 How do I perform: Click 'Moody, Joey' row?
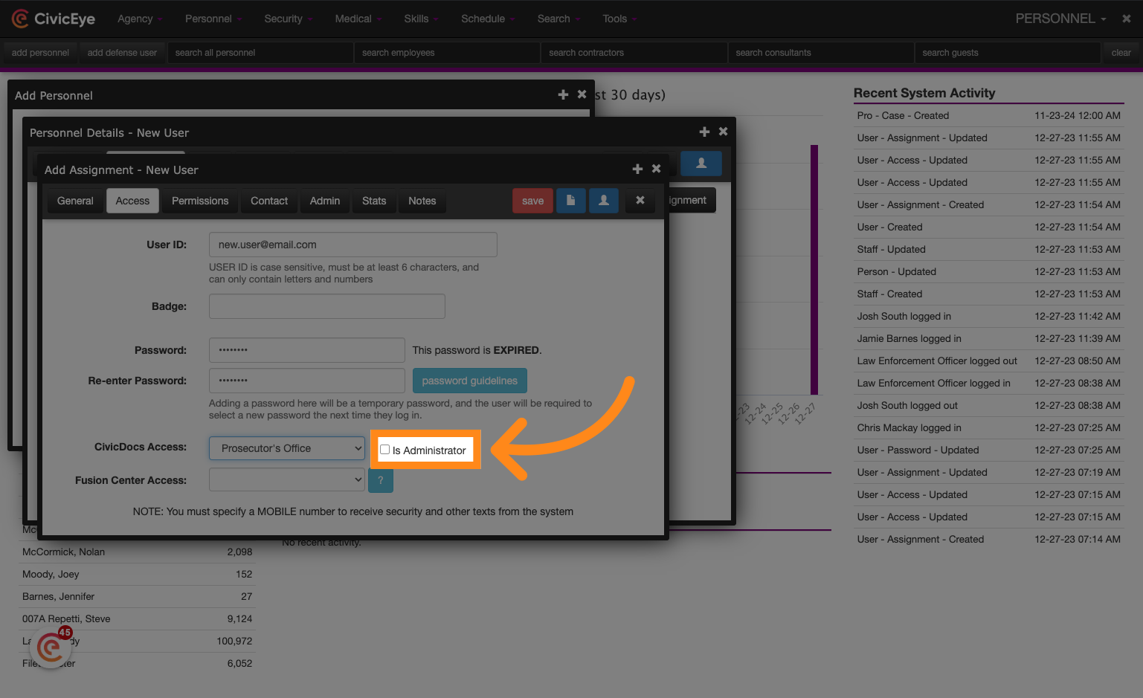coord(137,574)
